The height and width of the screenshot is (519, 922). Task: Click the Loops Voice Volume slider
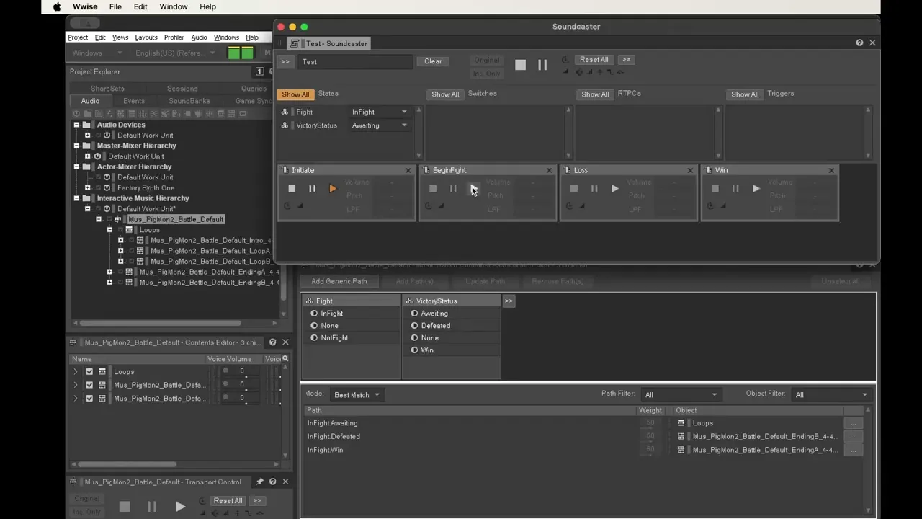[x=243, y=372]
